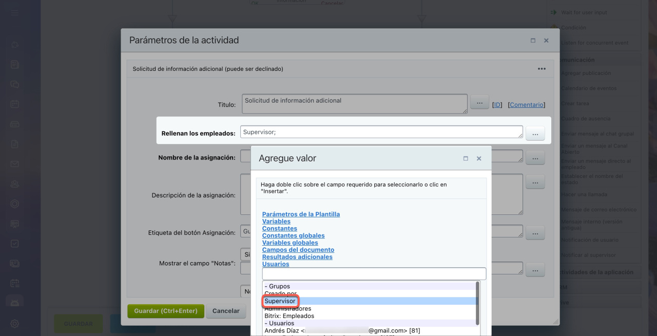657x336 pixels.
Task: Click the search field above the user list
Action: (x=374, y=273)
